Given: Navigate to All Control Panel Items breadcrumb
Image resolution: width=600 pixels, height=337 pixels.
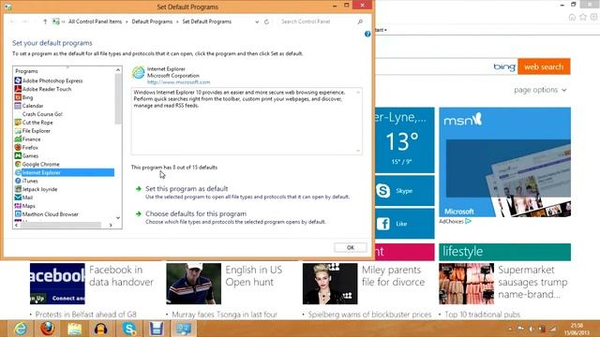Looking at the screenshot, I should coord(95,22).
